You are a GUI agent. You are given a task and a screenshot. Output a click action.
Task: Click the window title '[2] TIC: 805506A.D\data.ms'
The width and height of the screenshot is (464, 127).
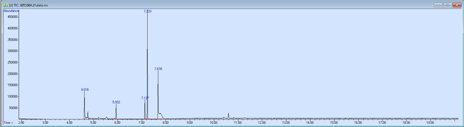click(x=28, y=5)
